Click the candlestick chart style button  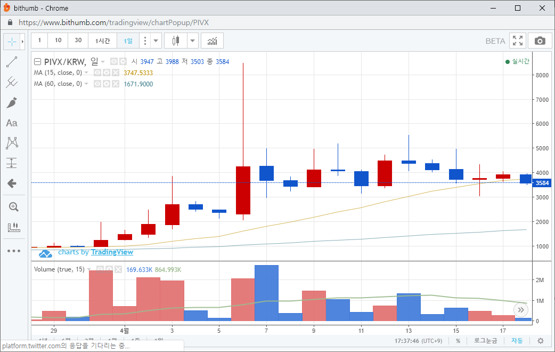(x=176, y=41)
